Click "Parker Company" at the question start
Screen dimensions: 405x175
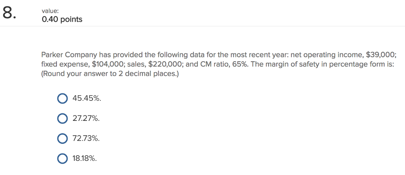(x=69, y=55)
